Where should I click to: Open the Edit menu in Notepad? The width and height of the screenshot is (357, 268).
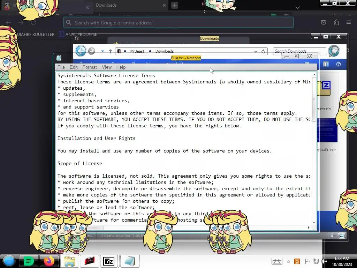[74, 67]
